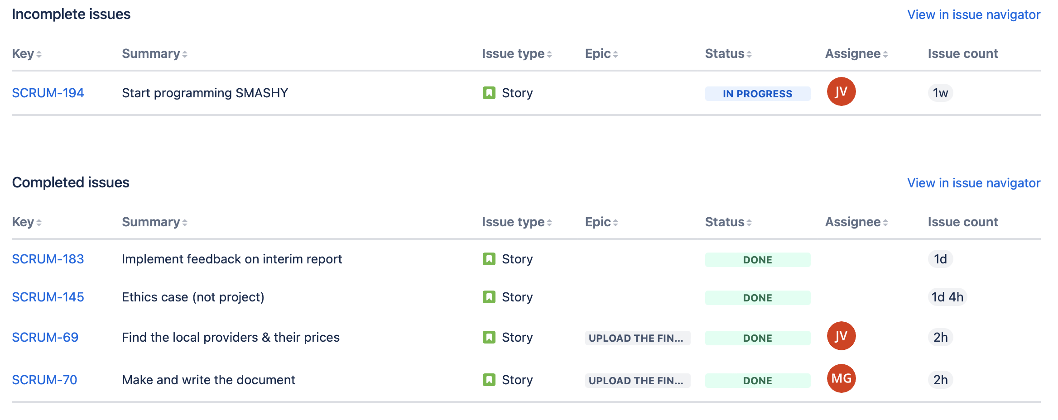The width and height of the screenshot is (1058, 420).
Task: Sort completed issues by Issue type column
Action: click(x=516, y=222)
